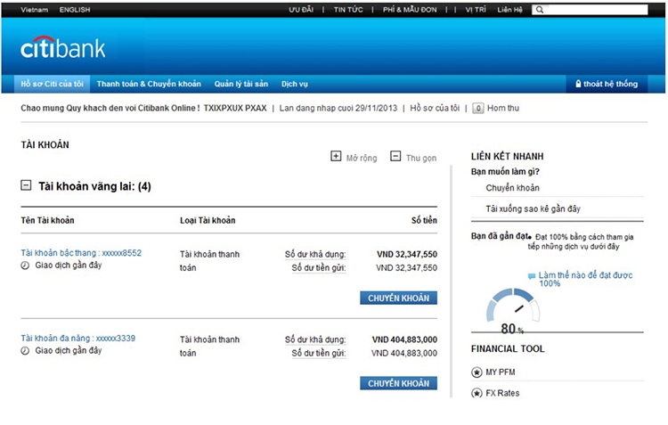Switch language to ENGLISH
668x425 pixels.
click(75, 10)
